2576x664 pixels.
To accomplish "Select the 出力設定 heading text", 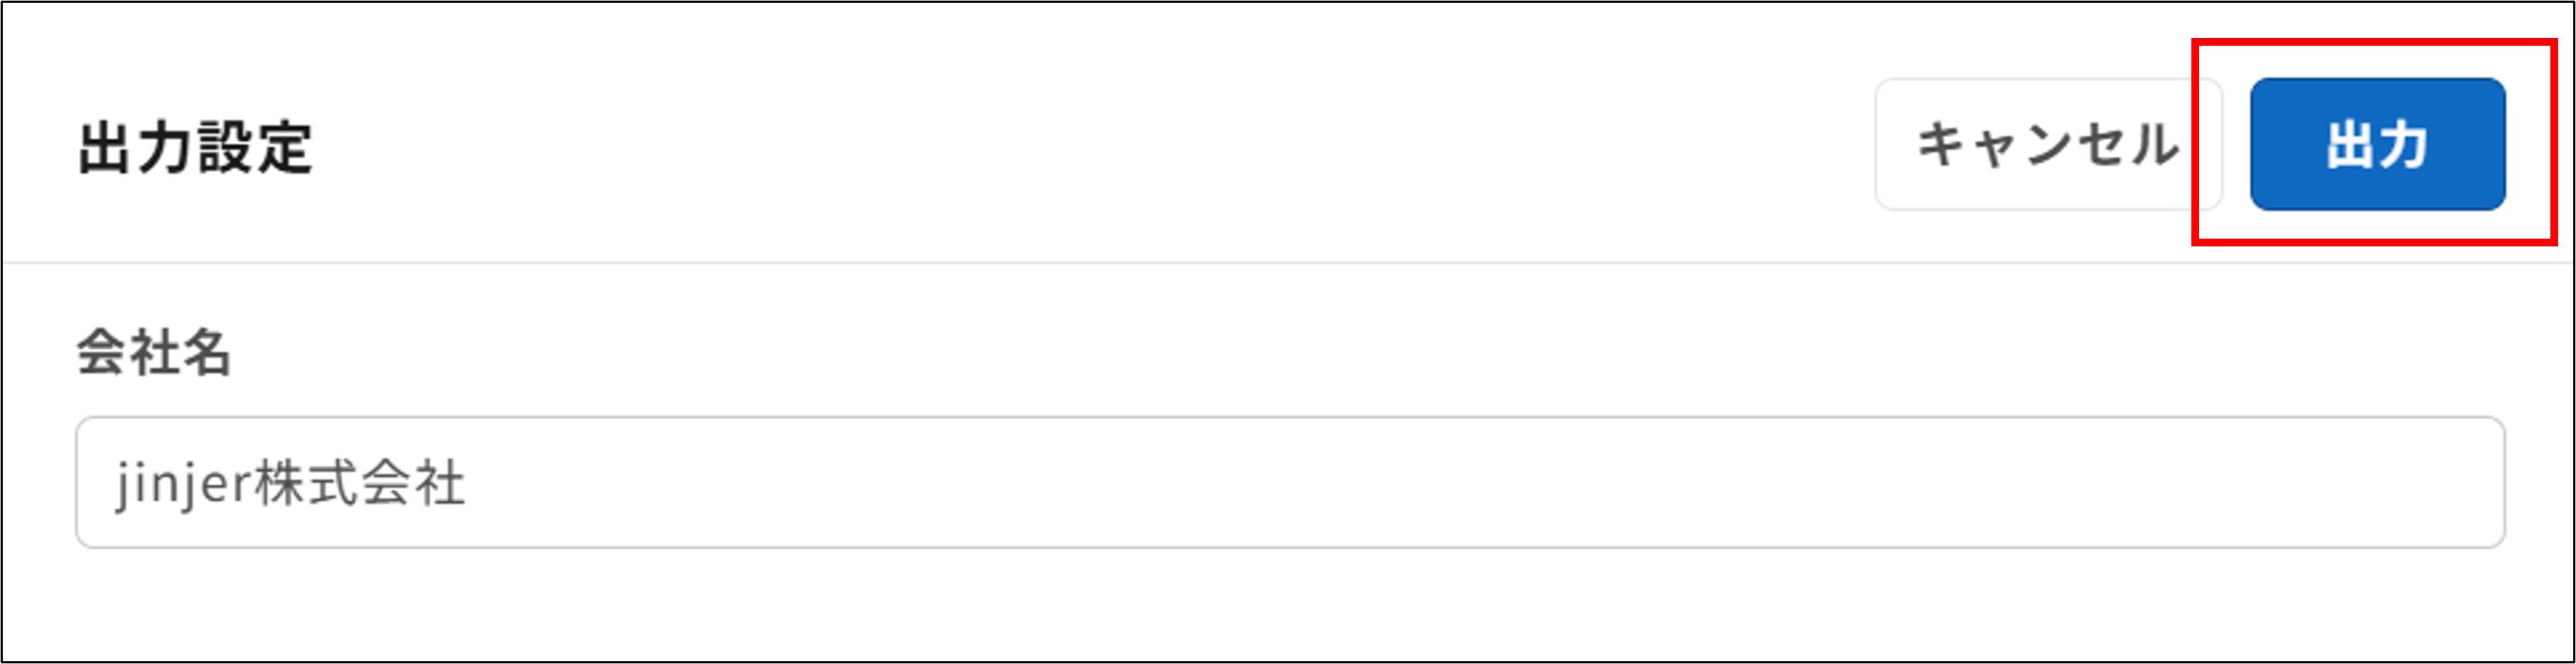I will coord(195,148).
